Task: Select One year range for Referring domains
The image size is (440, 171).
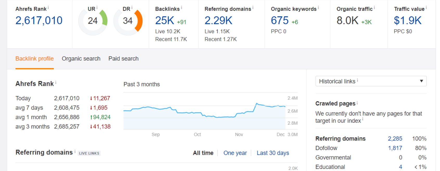Action: coord(235,153)
